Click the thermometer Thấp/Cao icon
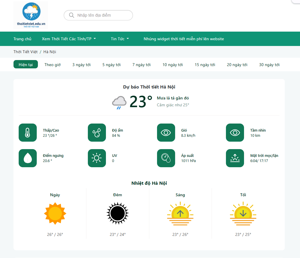300x258 pixels. 28,132
